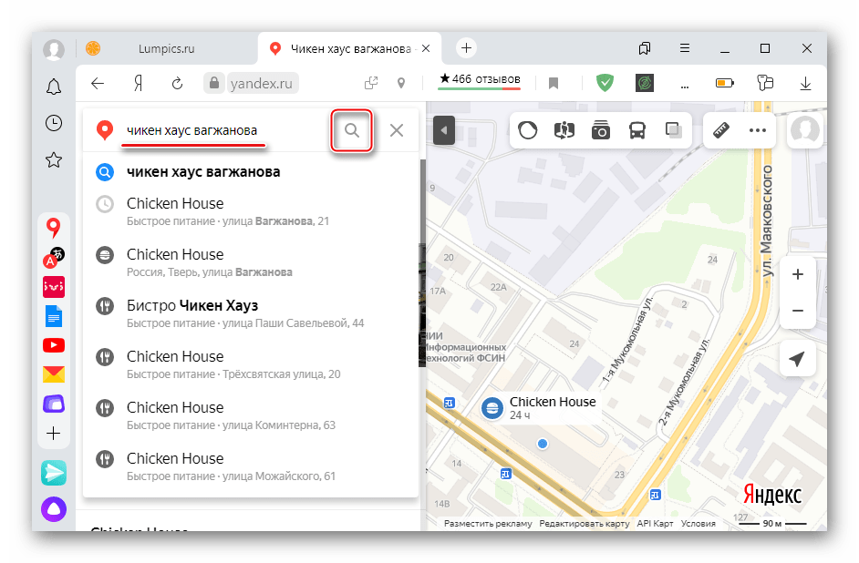This screenshot has width=859, height=563.
Task: Click the yandex.ru address field
Action: pos(263,83)
